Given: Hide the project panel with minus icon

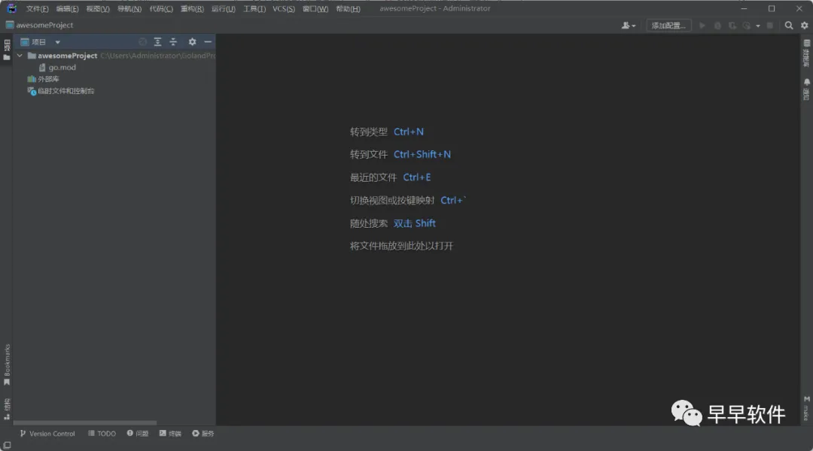Looking at the screenshot, I should coord(208,42).
